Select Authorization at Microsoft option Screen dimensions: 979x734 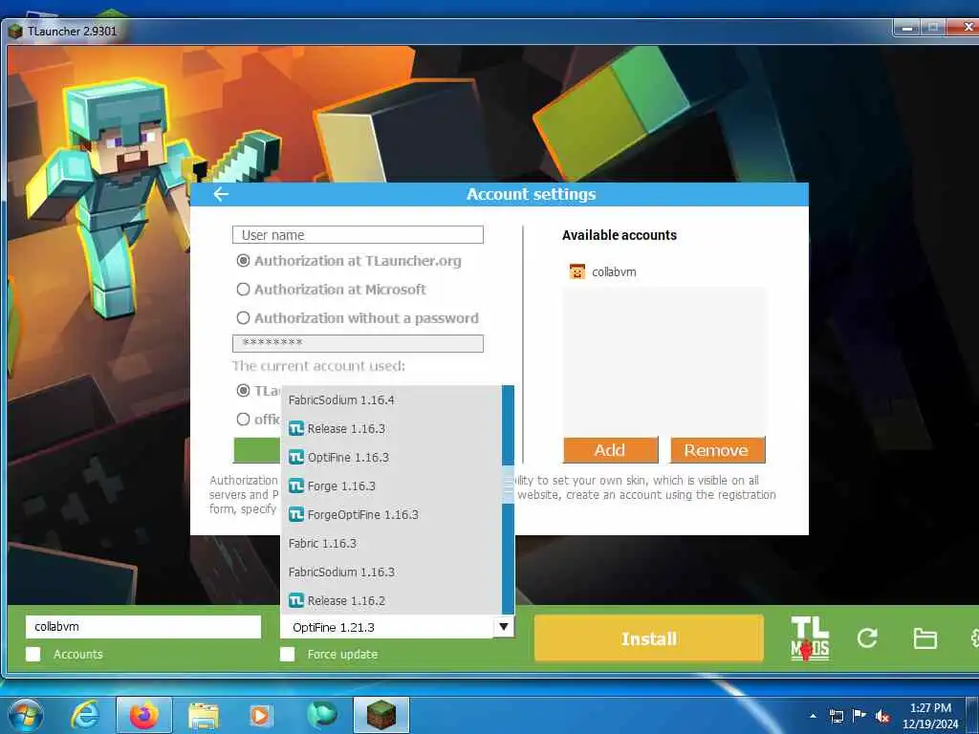[243, 289]
